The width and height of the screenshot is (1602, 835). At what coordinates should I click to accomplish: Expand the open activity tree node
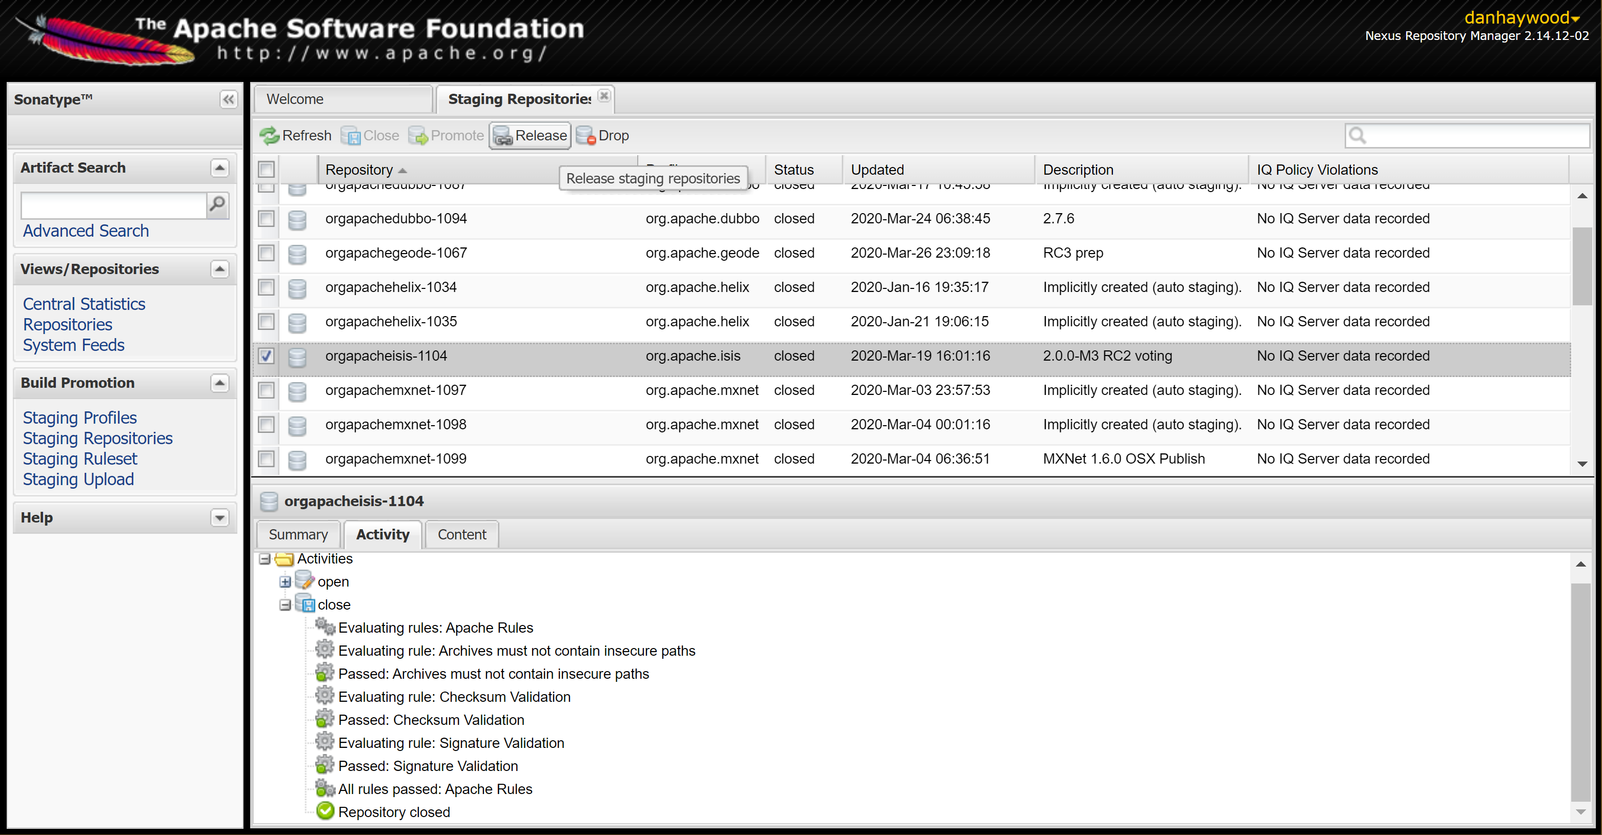285,582
